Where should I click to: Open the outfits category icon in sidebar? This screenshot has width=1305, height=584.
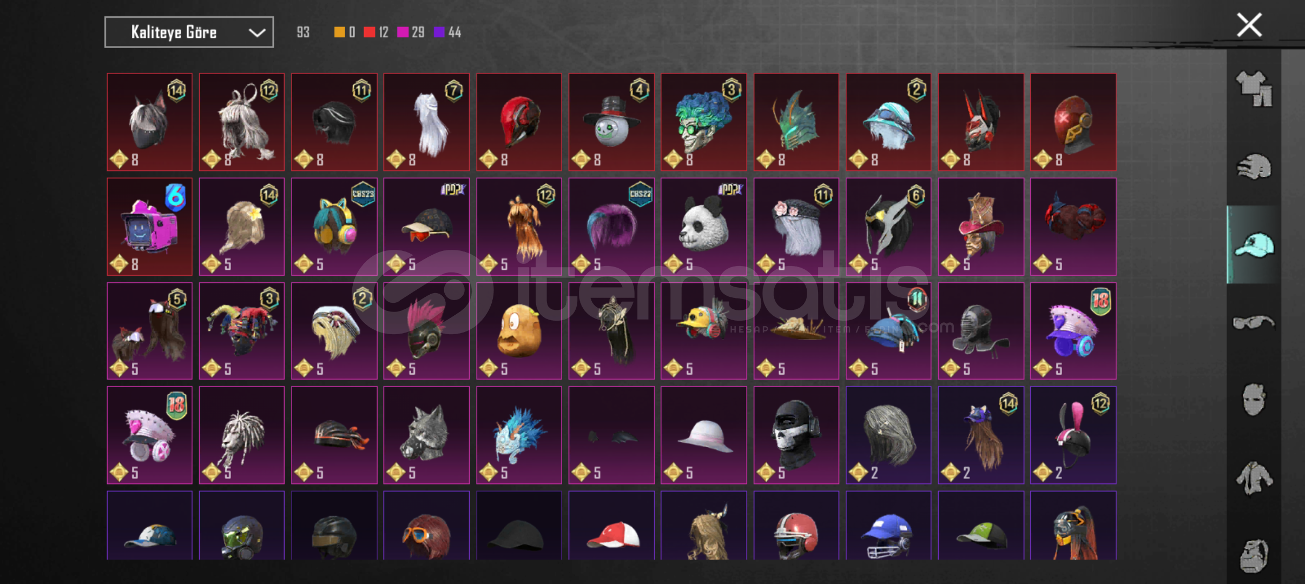pyautogui.click(x=1254, y=89)
